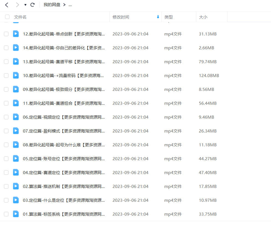Click the 56.44MB size value
Viewport: 271px width, 227px height.
[208, 103]
